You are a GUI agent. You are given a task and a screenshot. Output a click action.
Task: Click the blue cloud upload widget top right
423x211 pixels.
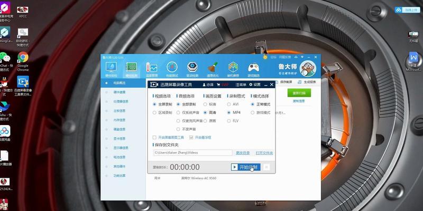coord(407,10)
